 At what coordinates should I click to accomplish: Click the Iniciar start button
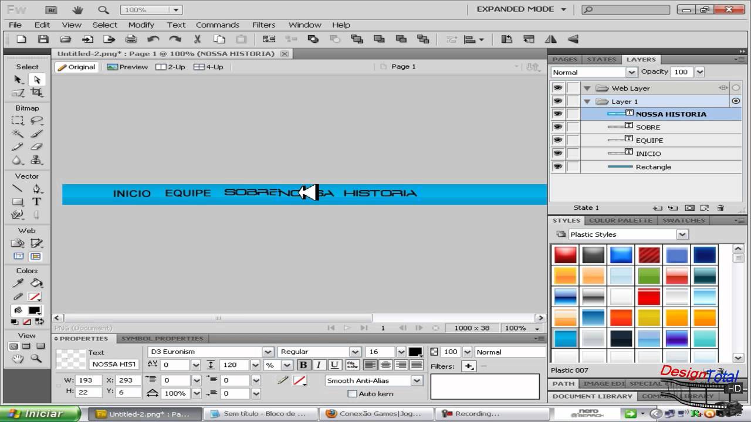point(39,413)
